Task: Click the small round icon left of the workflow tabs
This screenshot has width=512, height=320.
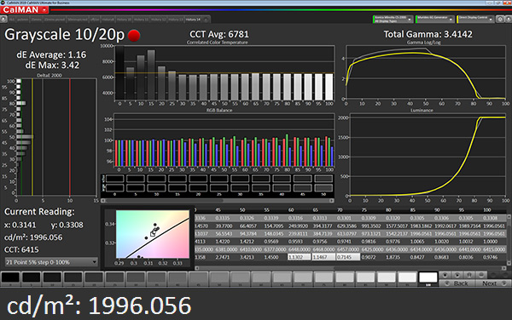Action: tap(3, 20)
